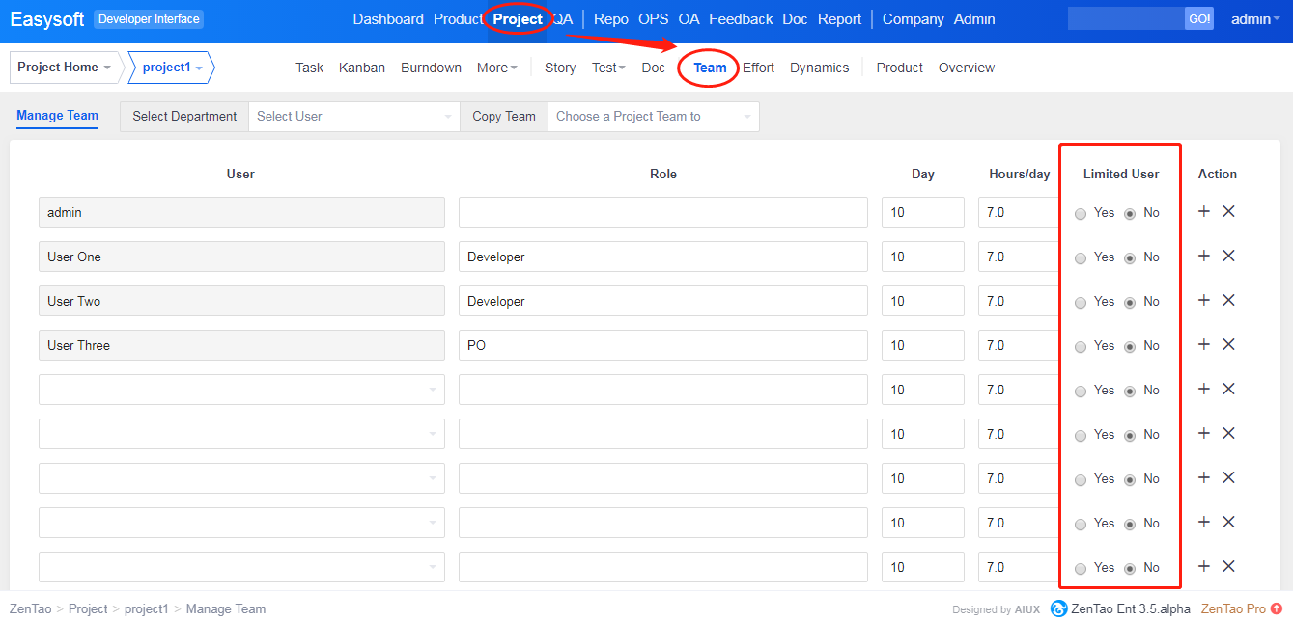Screen dimensions: 1293x622
Task: Go to Dashboard in top menu
Action: pos(388,19)
